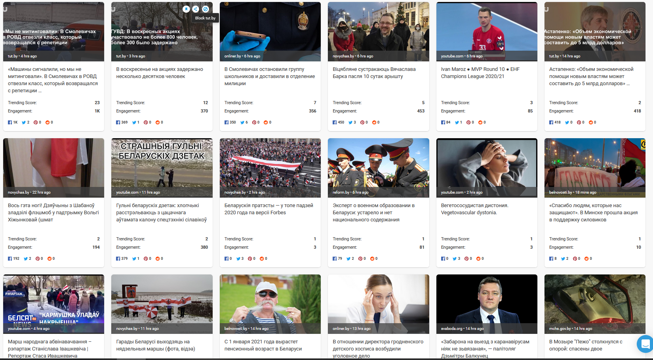Image resolution: width=653 pixels, height=360 pixels.
Task: Click Reddit icon on the Гульні беларускіх дзетак card
Action: point(157,259)
